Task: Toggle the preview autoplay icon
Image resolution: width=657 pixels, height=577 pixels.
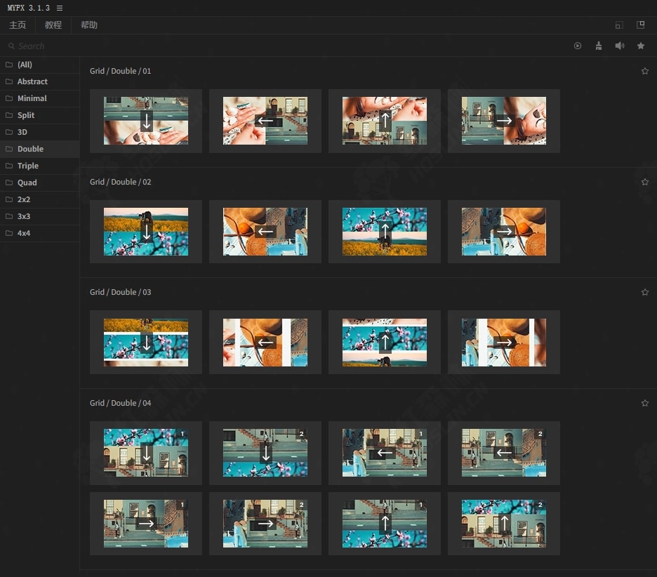Action: [578, 46]
